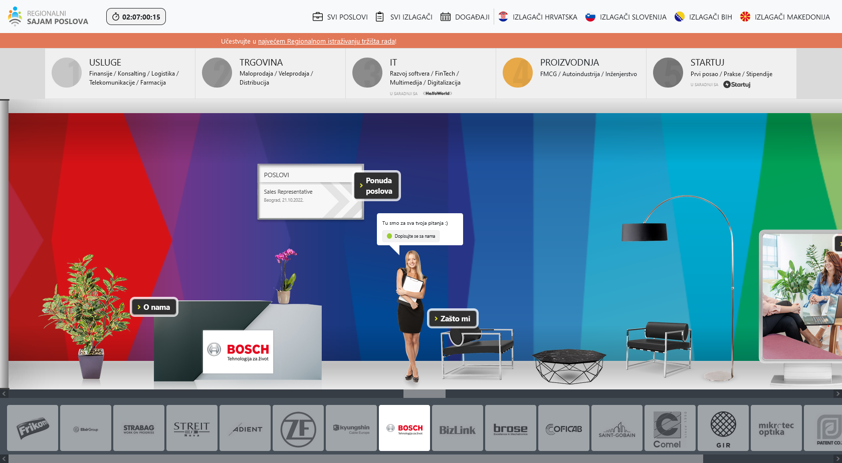Open the Zašto mi section
842x463 pixels.
pyautogui.click(x=453, y=319)
